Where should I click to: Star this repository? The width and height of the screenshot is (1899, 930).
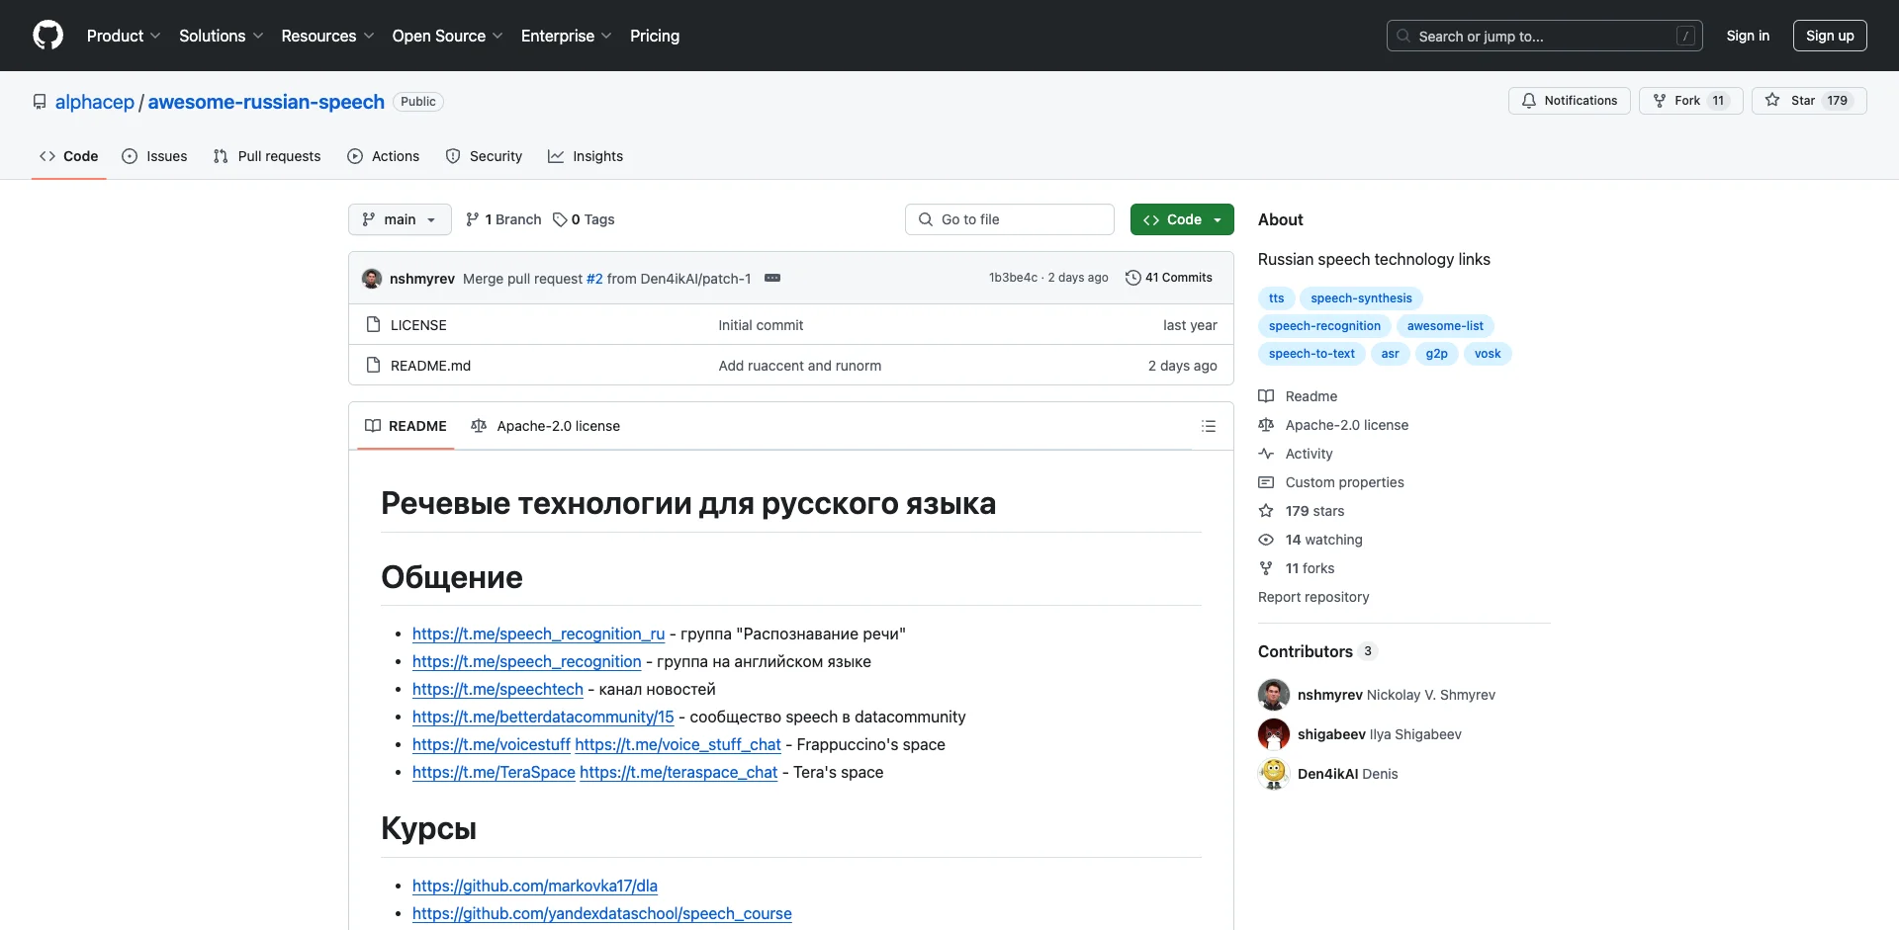(x=1808, y=101)
